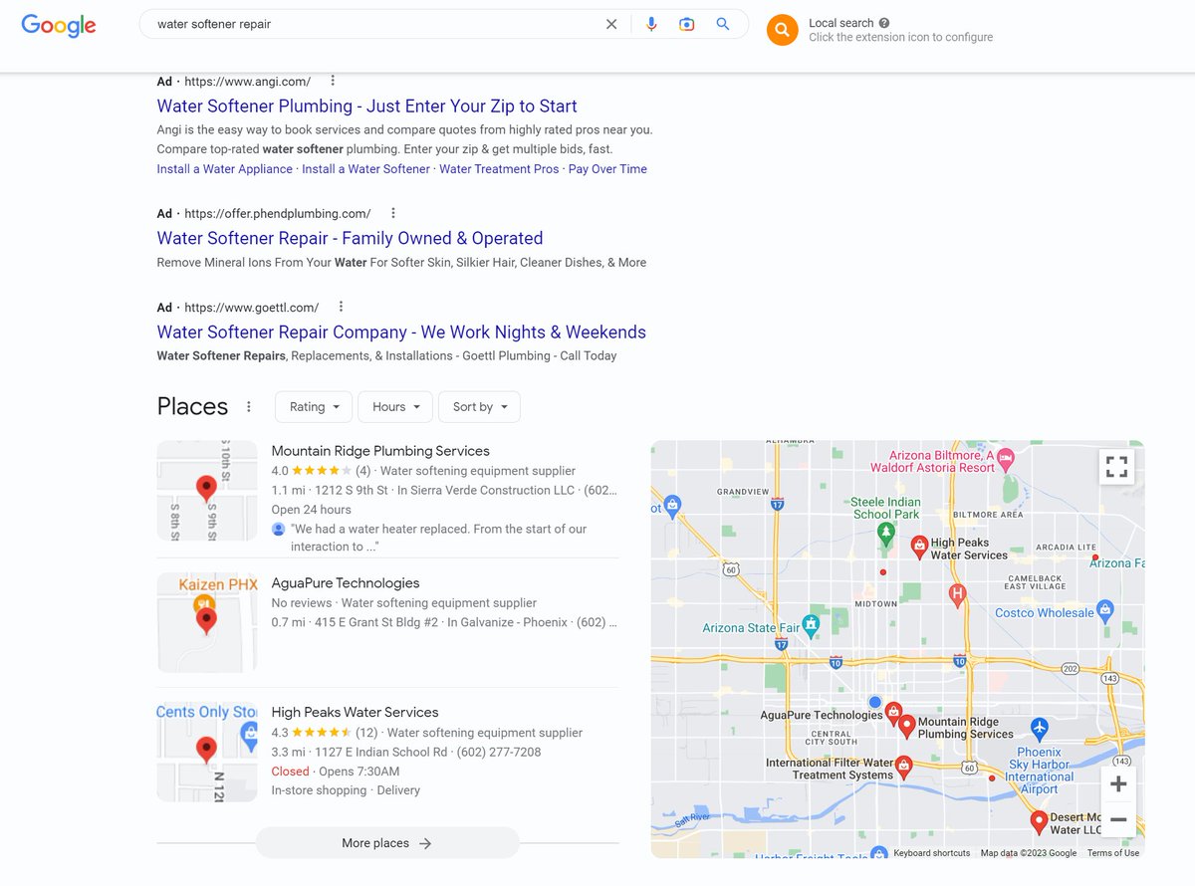Viewport: 1195px width, 886px height.
Task: Click International Filter Water Treatment map pin
Action: click(x=904, y=767)
